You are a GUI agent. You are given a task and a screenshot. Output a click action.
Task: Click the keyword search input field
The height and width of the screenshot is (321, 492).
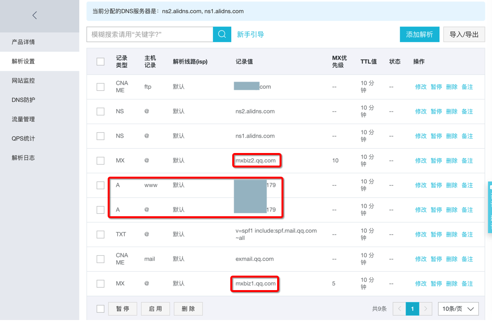point(150,34)
